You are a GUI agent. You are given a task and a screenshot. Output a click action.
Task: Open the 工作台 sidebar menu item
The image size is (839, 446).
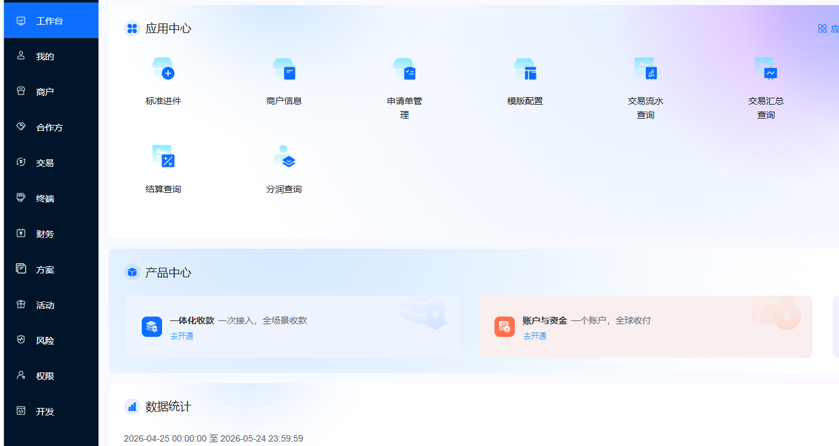pyautogui.click(x=51, y=20)
